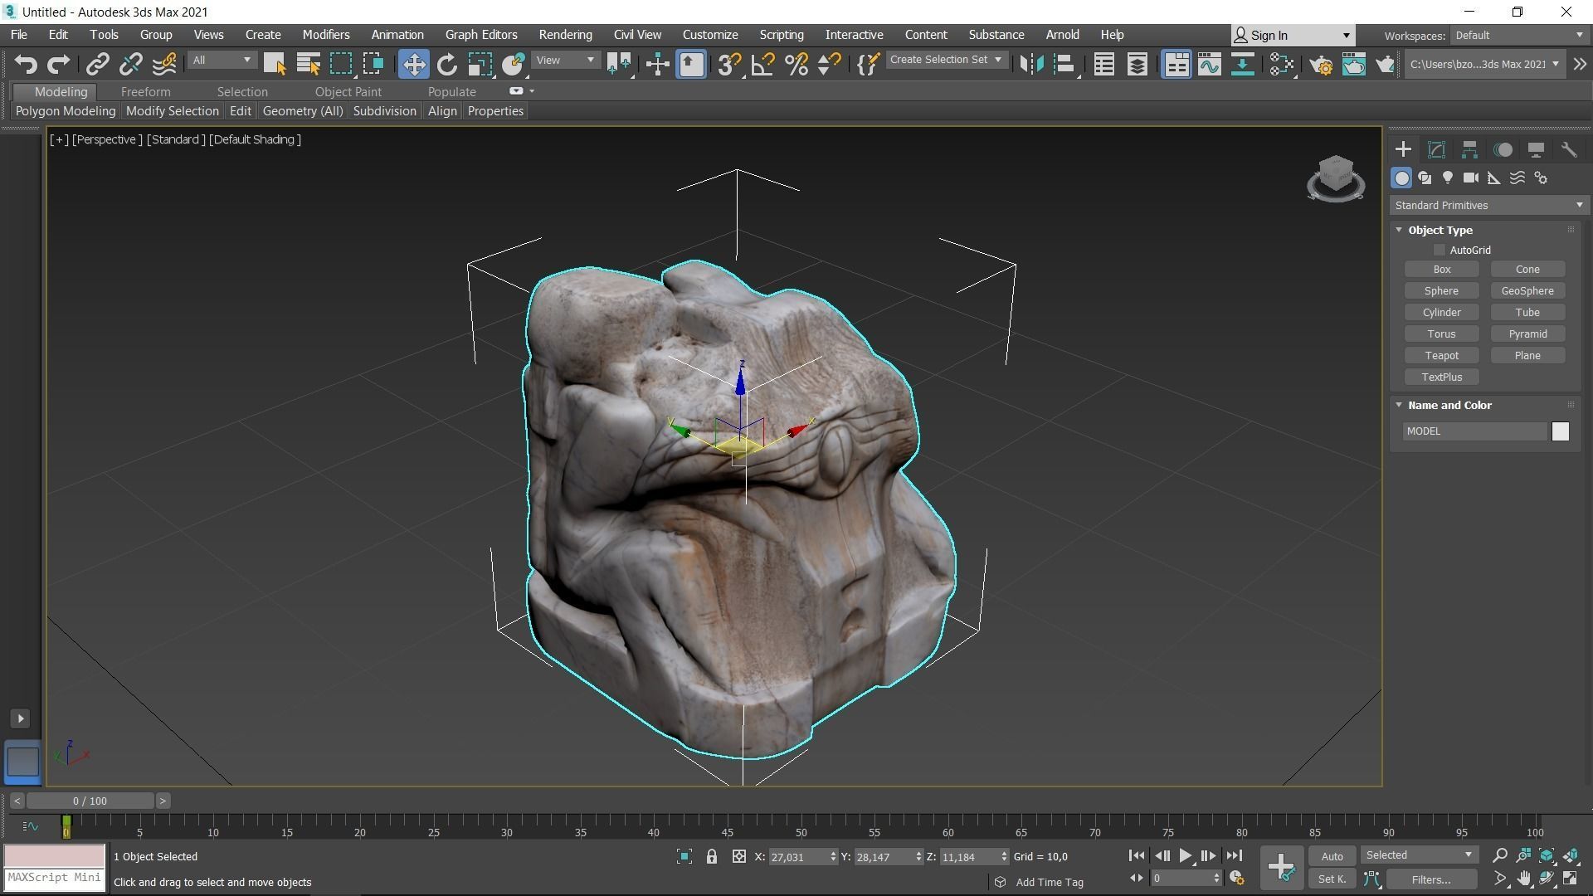Switch to the Utilities panel wrench tab
This screenshot has width=1593, height=896.
(x=1569, y=149)
